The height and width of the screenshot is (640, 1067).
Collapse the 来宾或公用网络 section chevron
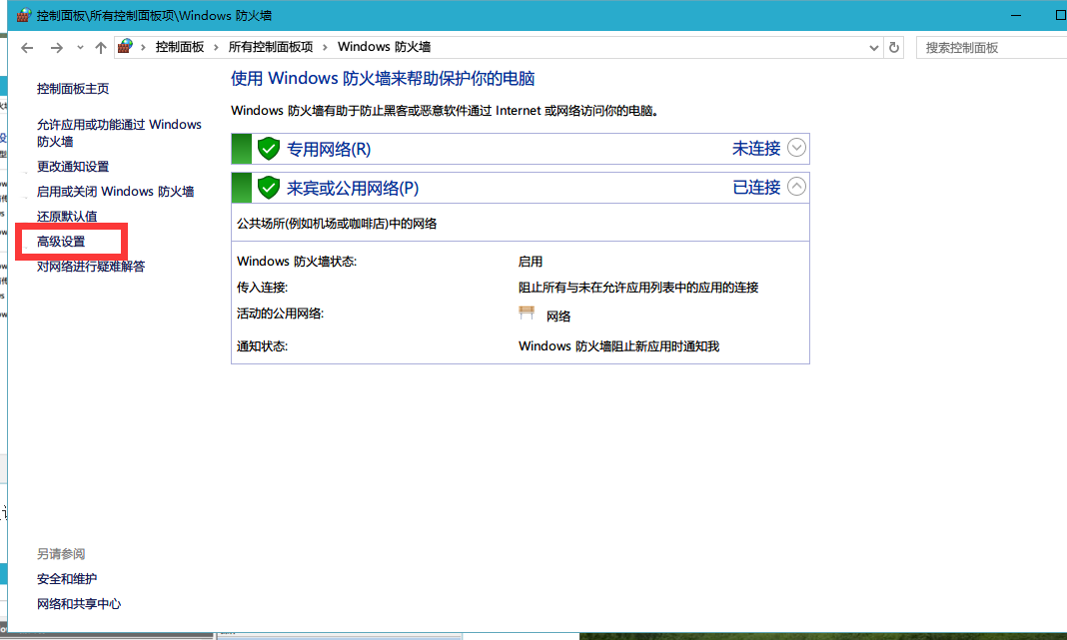[x=797, y=187]
